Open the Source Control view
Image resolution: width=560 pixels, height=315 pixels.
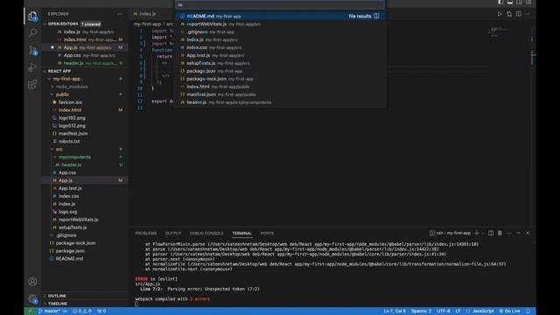pos(32,50)
